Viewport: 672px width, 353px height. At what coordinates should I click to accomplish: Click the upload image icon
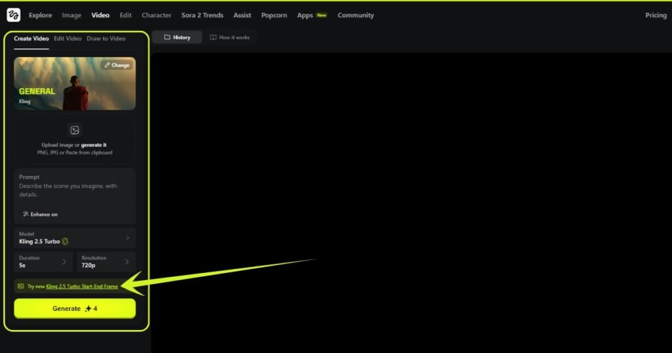click(x=75, y=130)
